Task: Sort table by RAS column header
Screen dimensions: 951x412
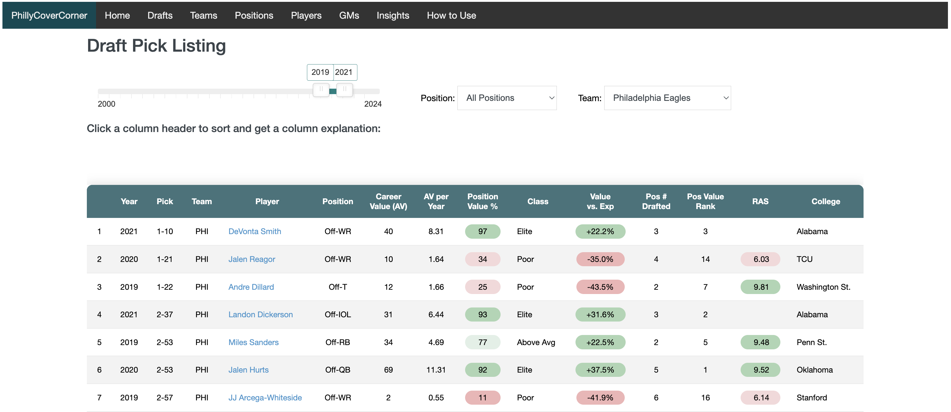Action: click(760, 201)
